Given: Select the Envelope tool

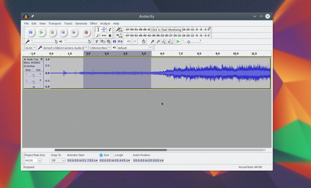Looking at the screenshot, I should pos(104,29).
